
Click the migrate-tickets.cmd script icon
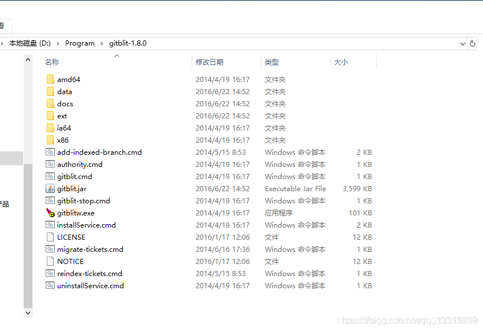pos(50,249)
